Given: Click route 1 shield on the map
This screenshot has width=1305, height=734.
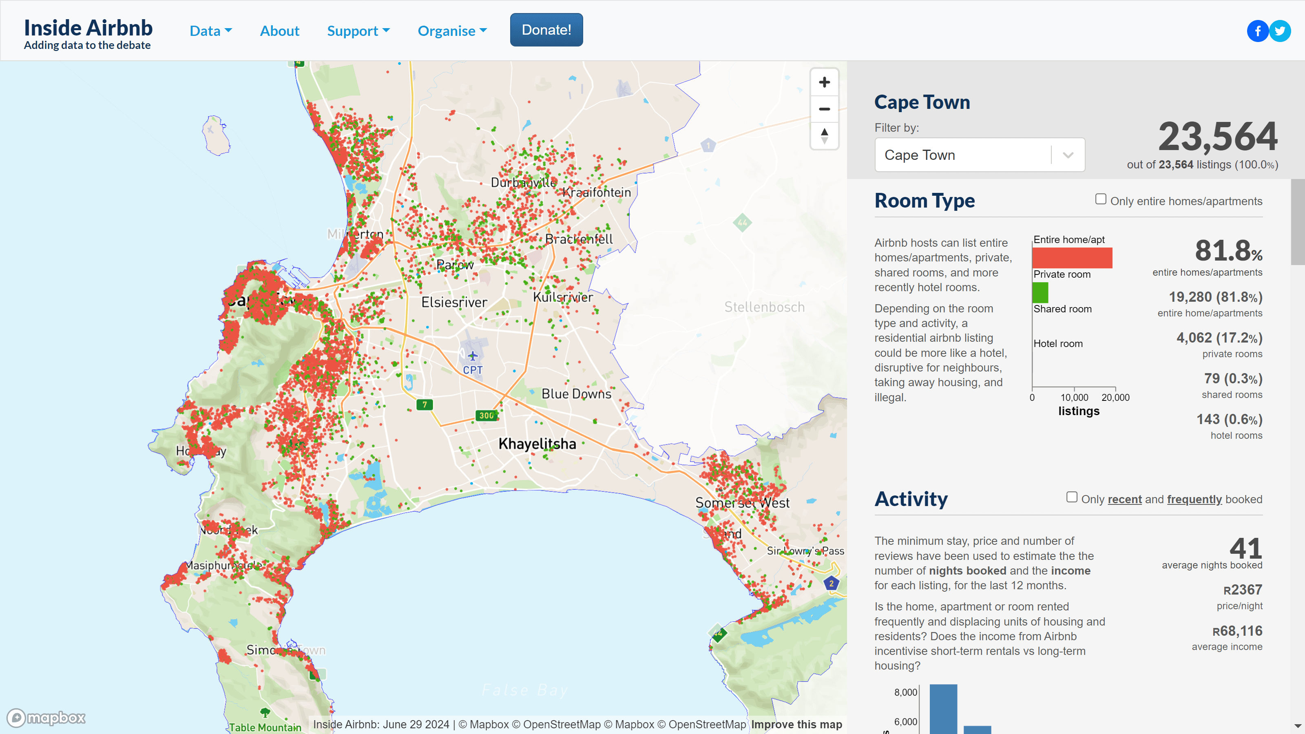Looking at the screenshot, I should (708, 146).
